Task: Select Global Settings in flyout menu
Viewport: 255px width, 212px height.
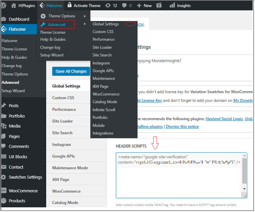Action: click(x=106, y=24)
